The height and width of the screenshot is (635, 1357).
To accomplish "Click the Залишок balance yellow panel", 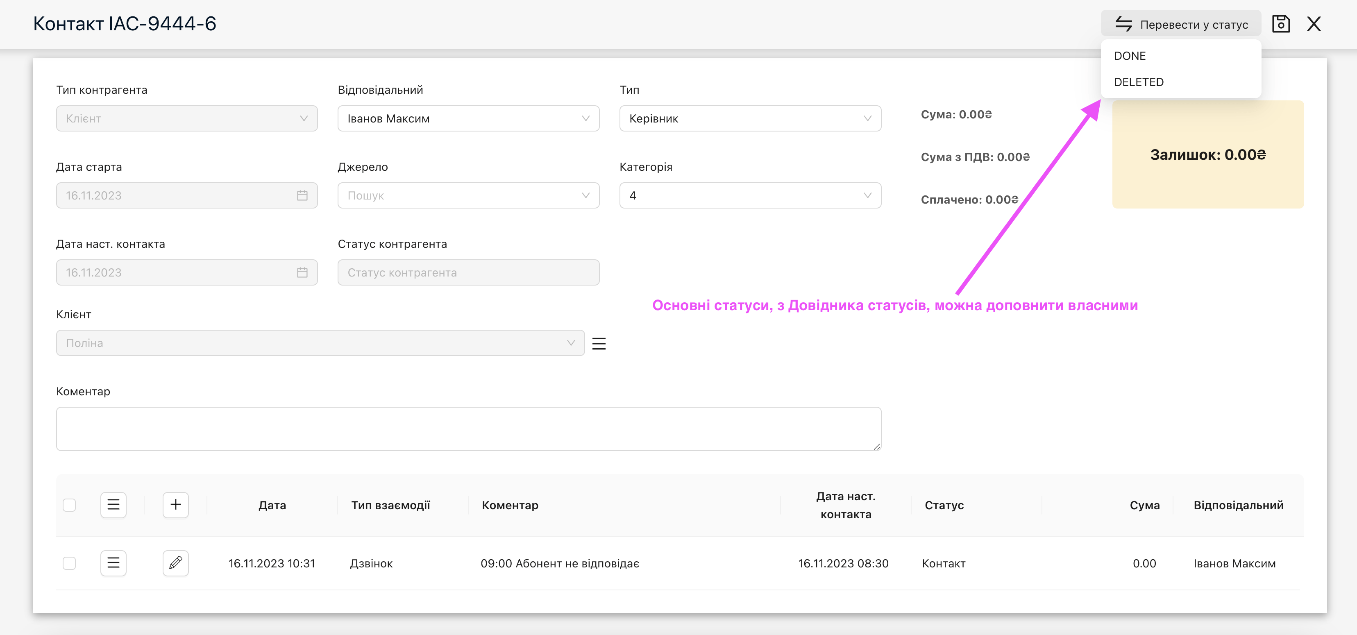I will click(x=1207, y=154).
